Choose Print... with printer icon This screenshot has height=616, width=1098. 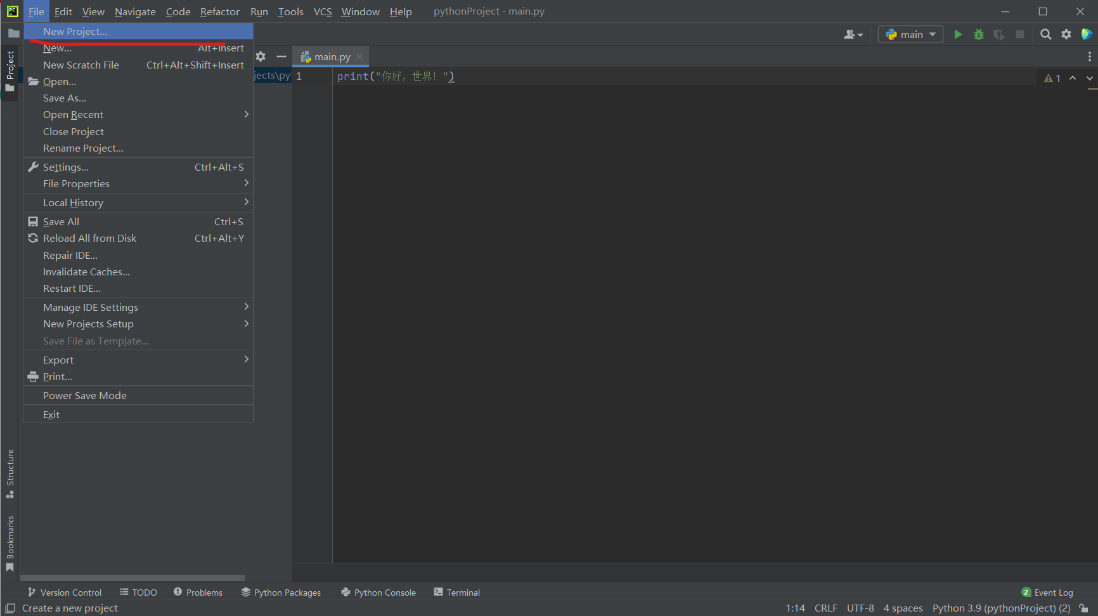[138, 376]
